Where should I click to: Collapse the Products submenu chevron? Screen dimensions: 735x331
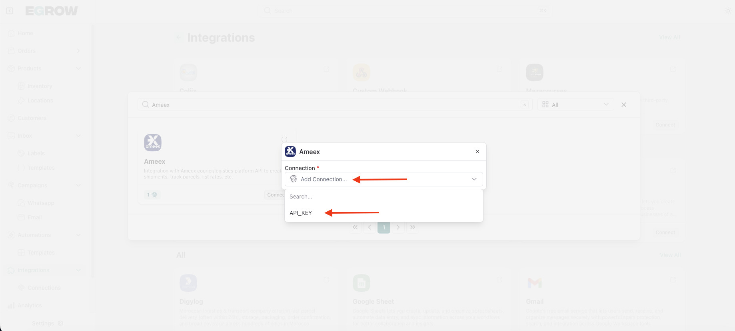(x=78, y=68)
